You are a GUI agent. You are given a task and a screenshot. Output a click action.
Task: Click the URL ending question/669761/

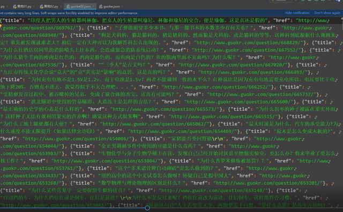point(40,28)
